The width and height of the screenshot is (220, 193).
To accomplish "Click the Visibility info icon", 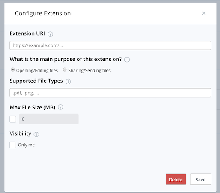I will (36, 134).
